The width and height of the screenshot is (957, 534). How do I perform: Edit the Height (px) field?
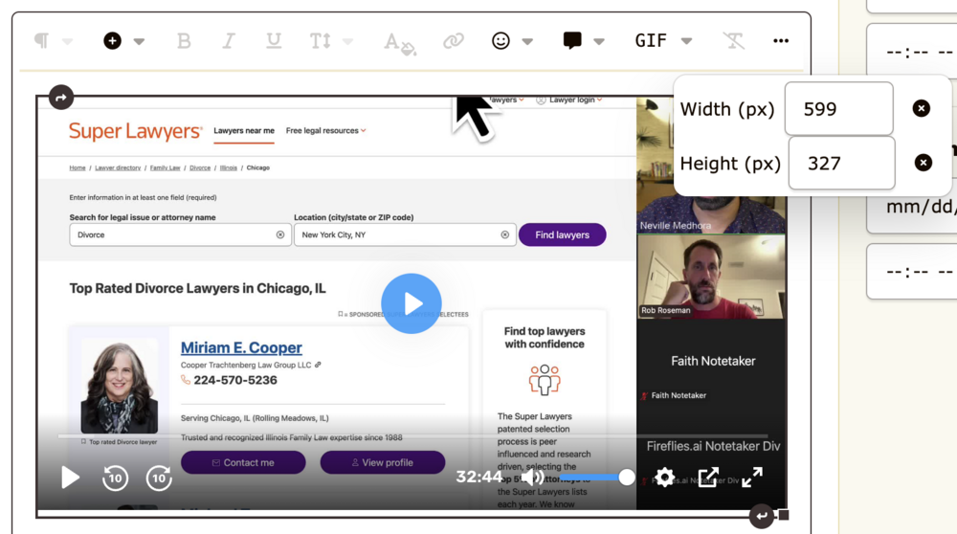(841, 163)
